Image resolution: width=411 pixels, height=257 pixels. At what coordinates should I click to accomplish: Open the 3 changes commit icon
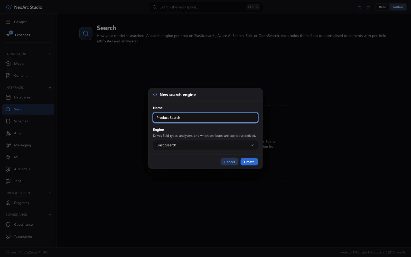(x=9, y=34)
